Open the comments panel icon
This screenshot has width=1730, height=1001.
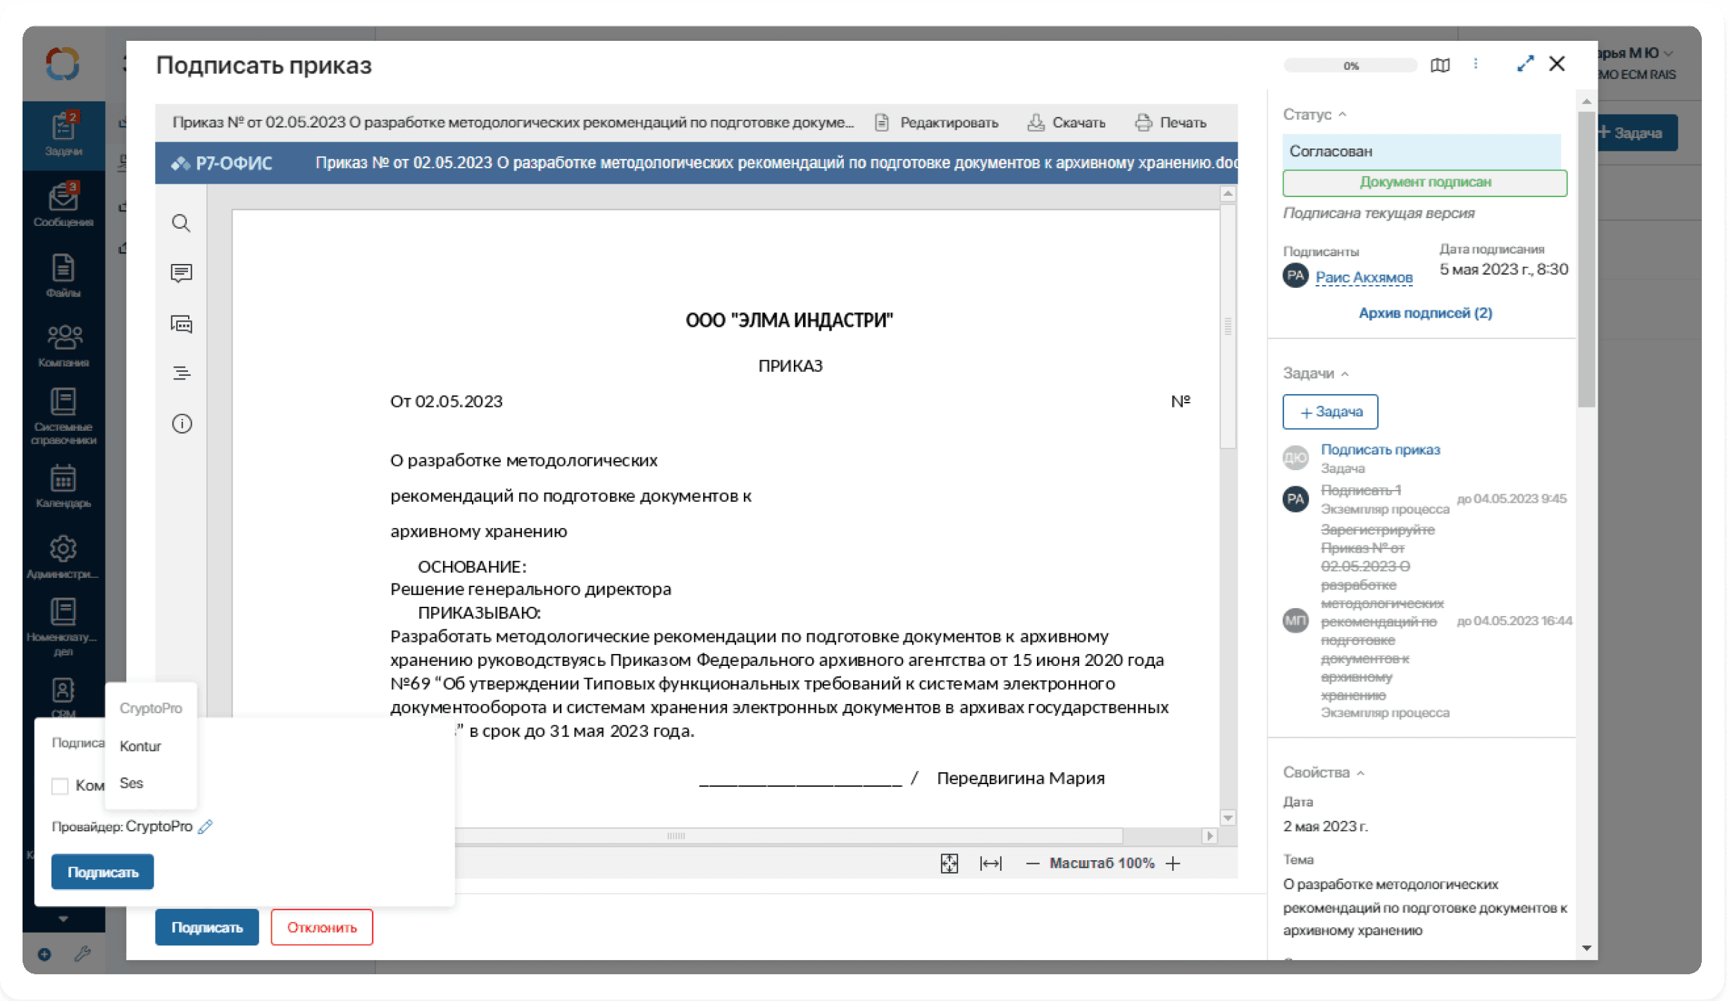tap(182, 273)
